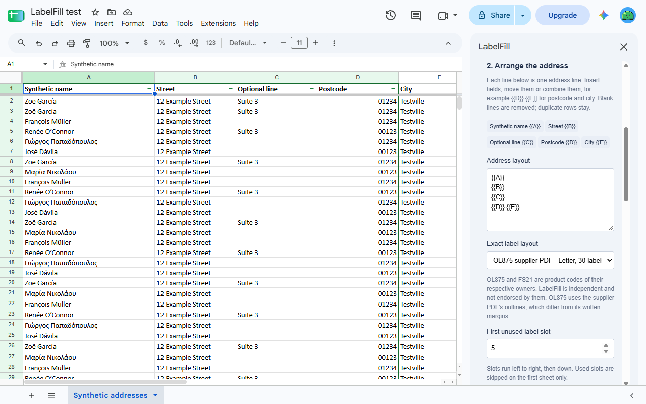Open the Synthetic addresses sheet tab menu

point(155,395)
